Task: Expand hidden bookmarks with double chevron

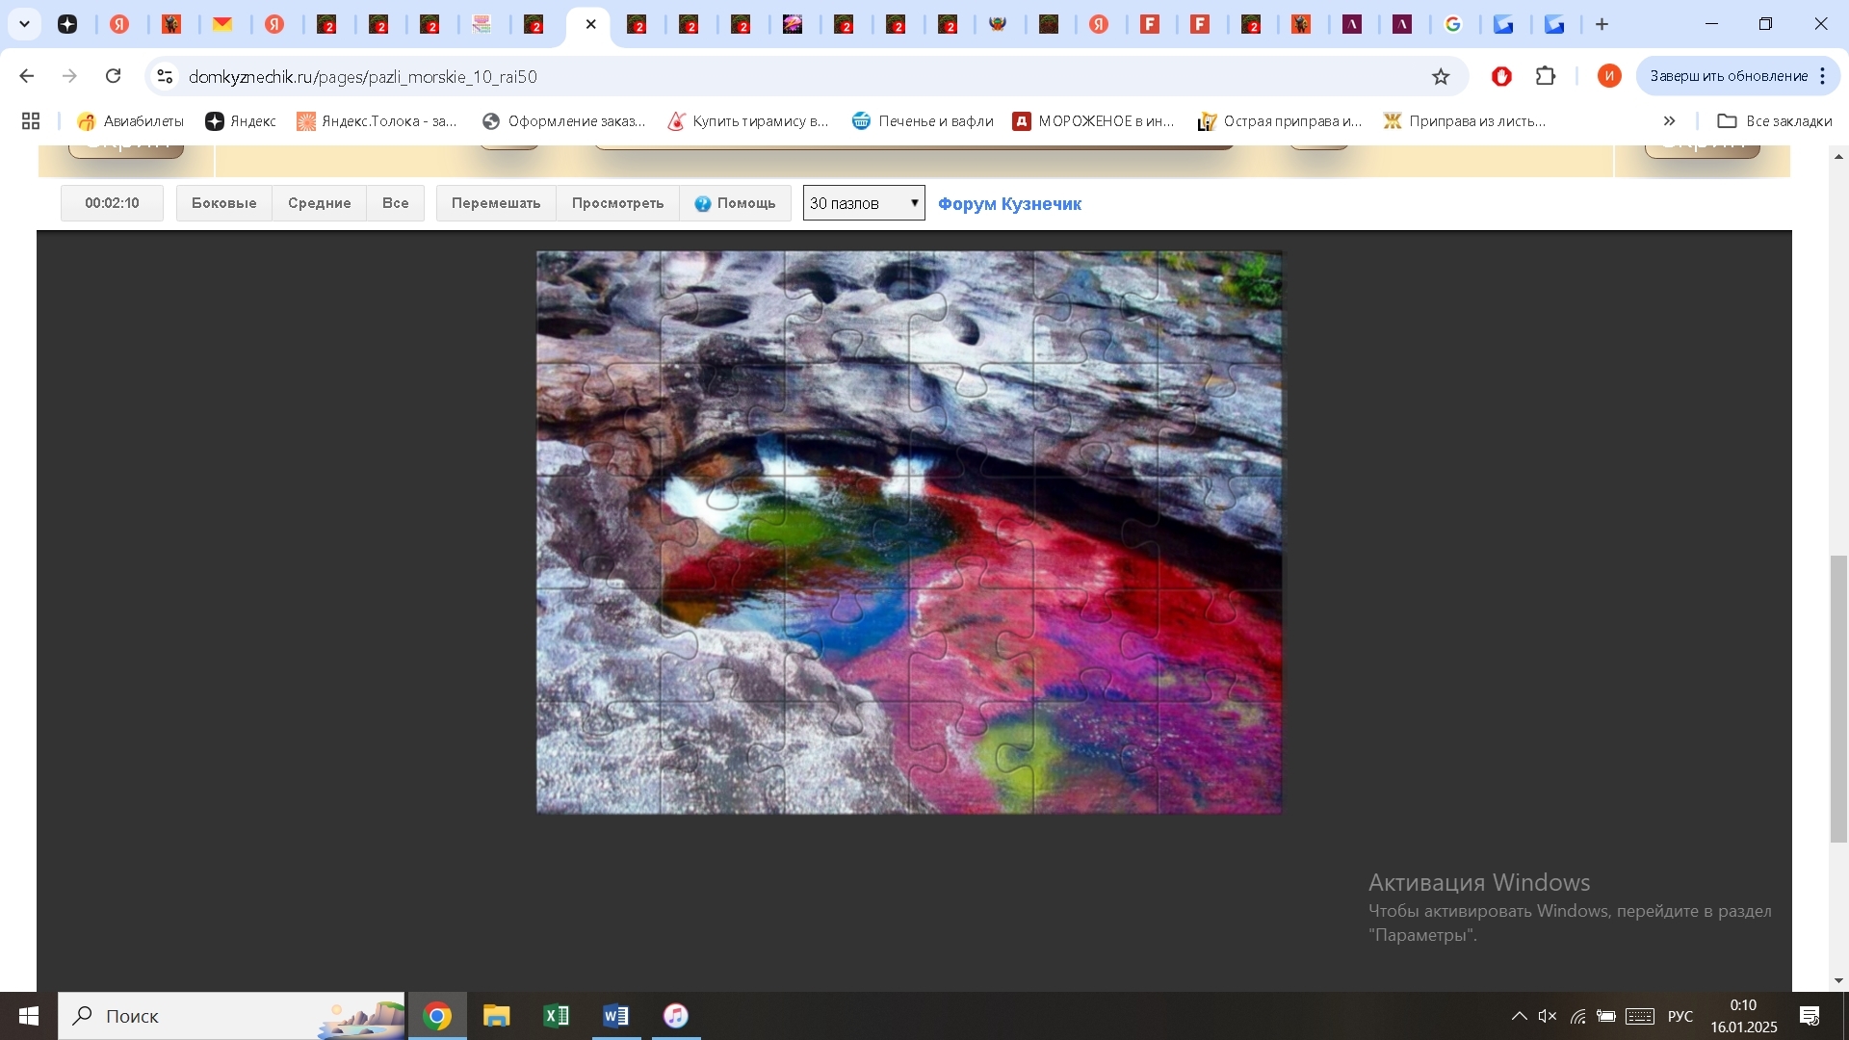Action: 1670,121
